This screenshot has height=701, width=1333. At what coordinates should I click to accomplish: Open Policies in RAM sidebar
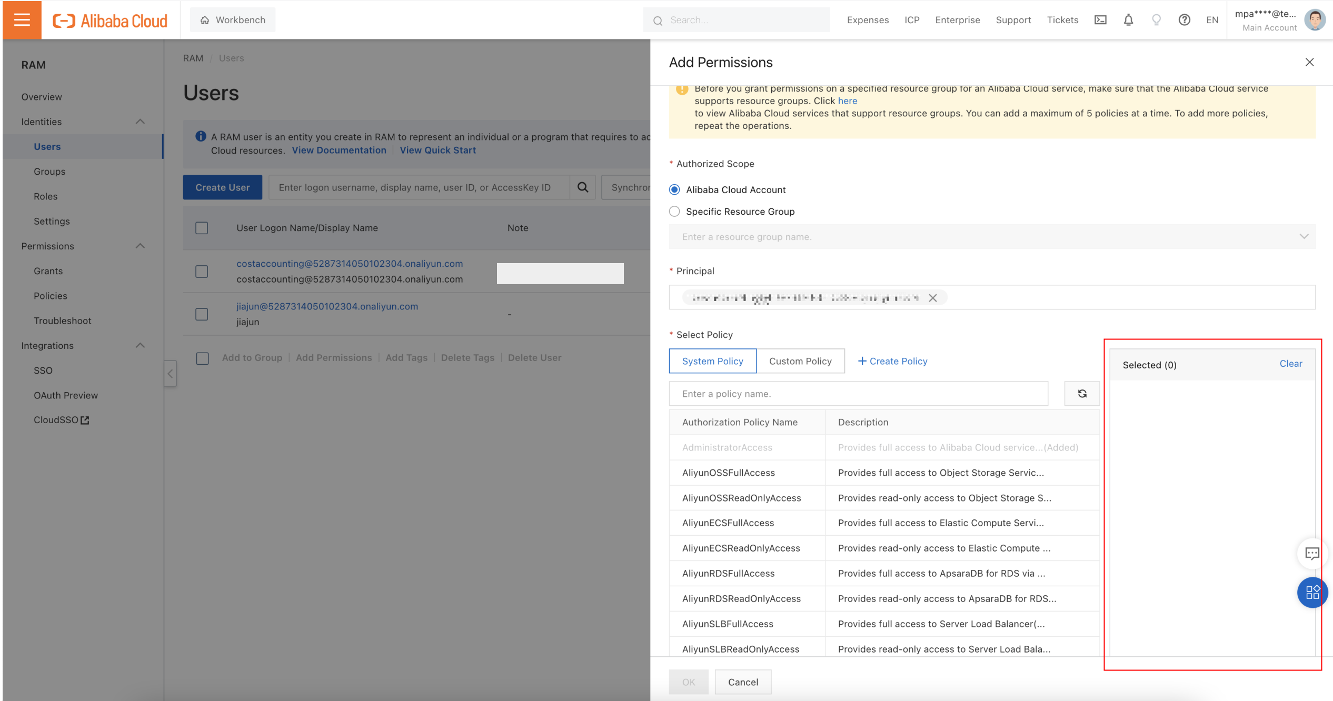pyautogui.click(x=51, y=296)
